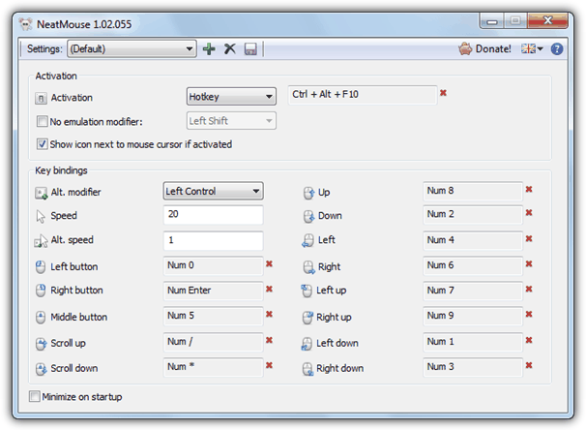
Task: Clear the Ctrl + Alt + F10 activation hotkey
Action: point(443,93)
